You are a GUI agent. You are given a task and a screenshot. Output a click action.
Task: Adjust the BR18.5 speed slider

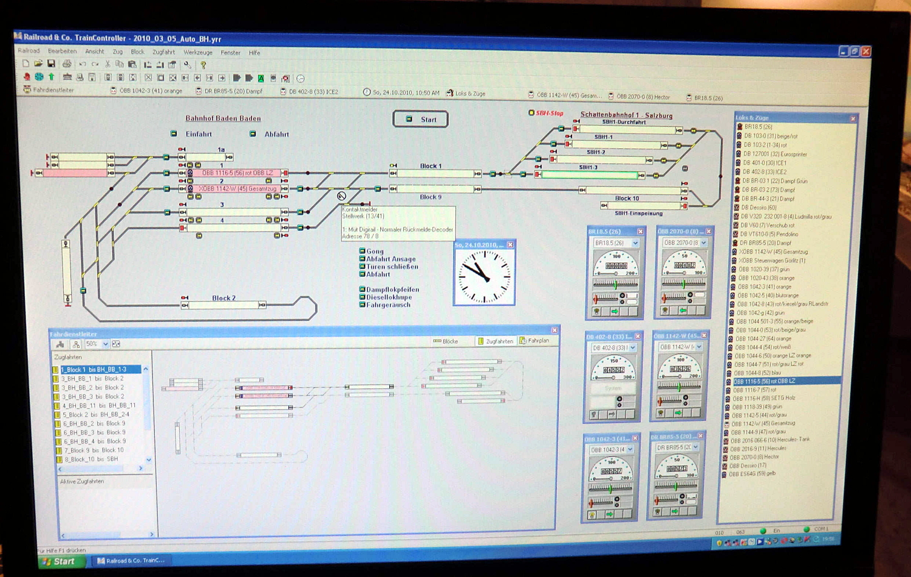[615, 284]
